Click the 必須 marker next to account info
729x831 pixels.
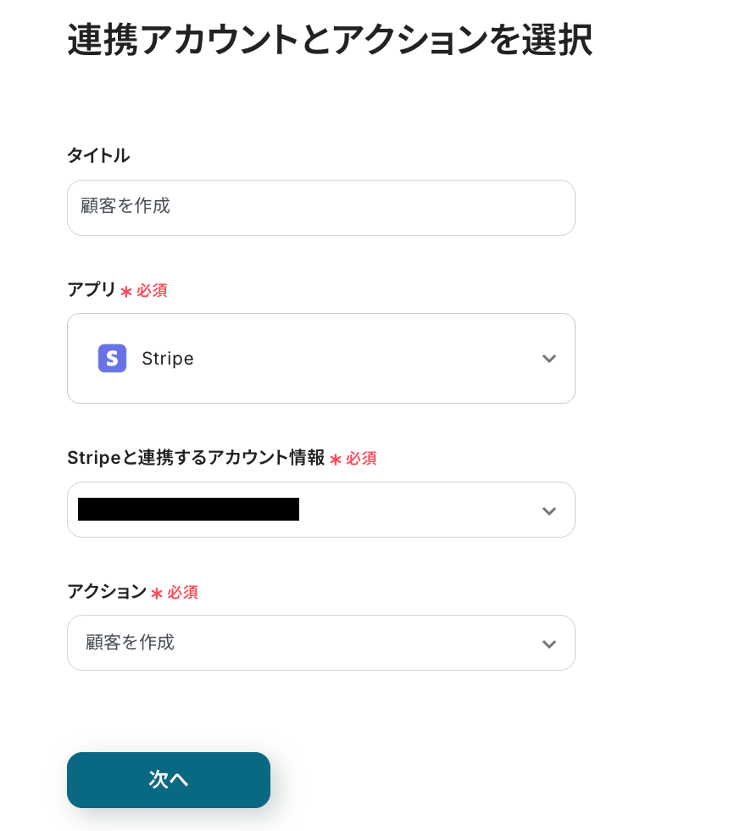tap(361, 459)
